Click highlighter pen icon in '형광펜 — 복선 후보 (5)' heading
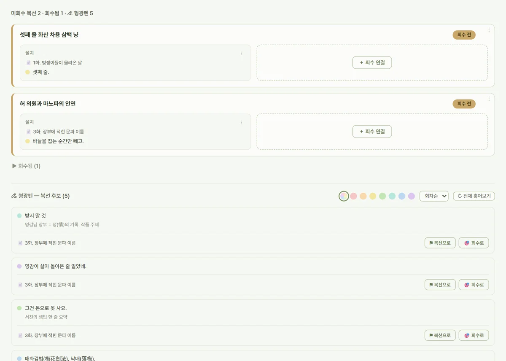The height and width of the screenshot is (361, 506). point(14,196)
